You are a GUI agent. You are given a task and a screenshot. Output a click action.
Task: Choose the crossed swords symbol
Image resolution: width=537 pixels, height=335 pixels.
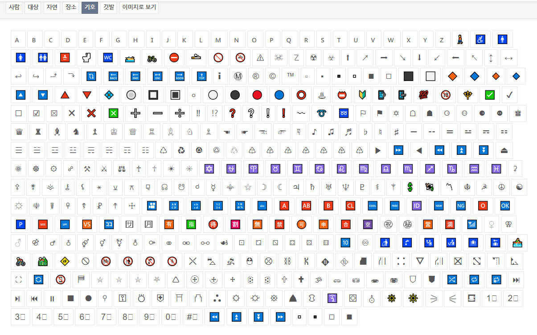click(x=104, y=169)
